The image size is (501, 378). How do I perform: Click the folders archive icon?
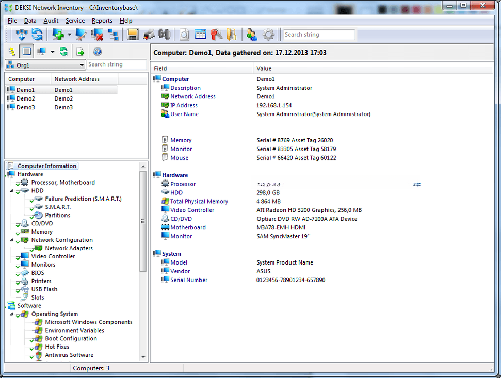point(232,35)
